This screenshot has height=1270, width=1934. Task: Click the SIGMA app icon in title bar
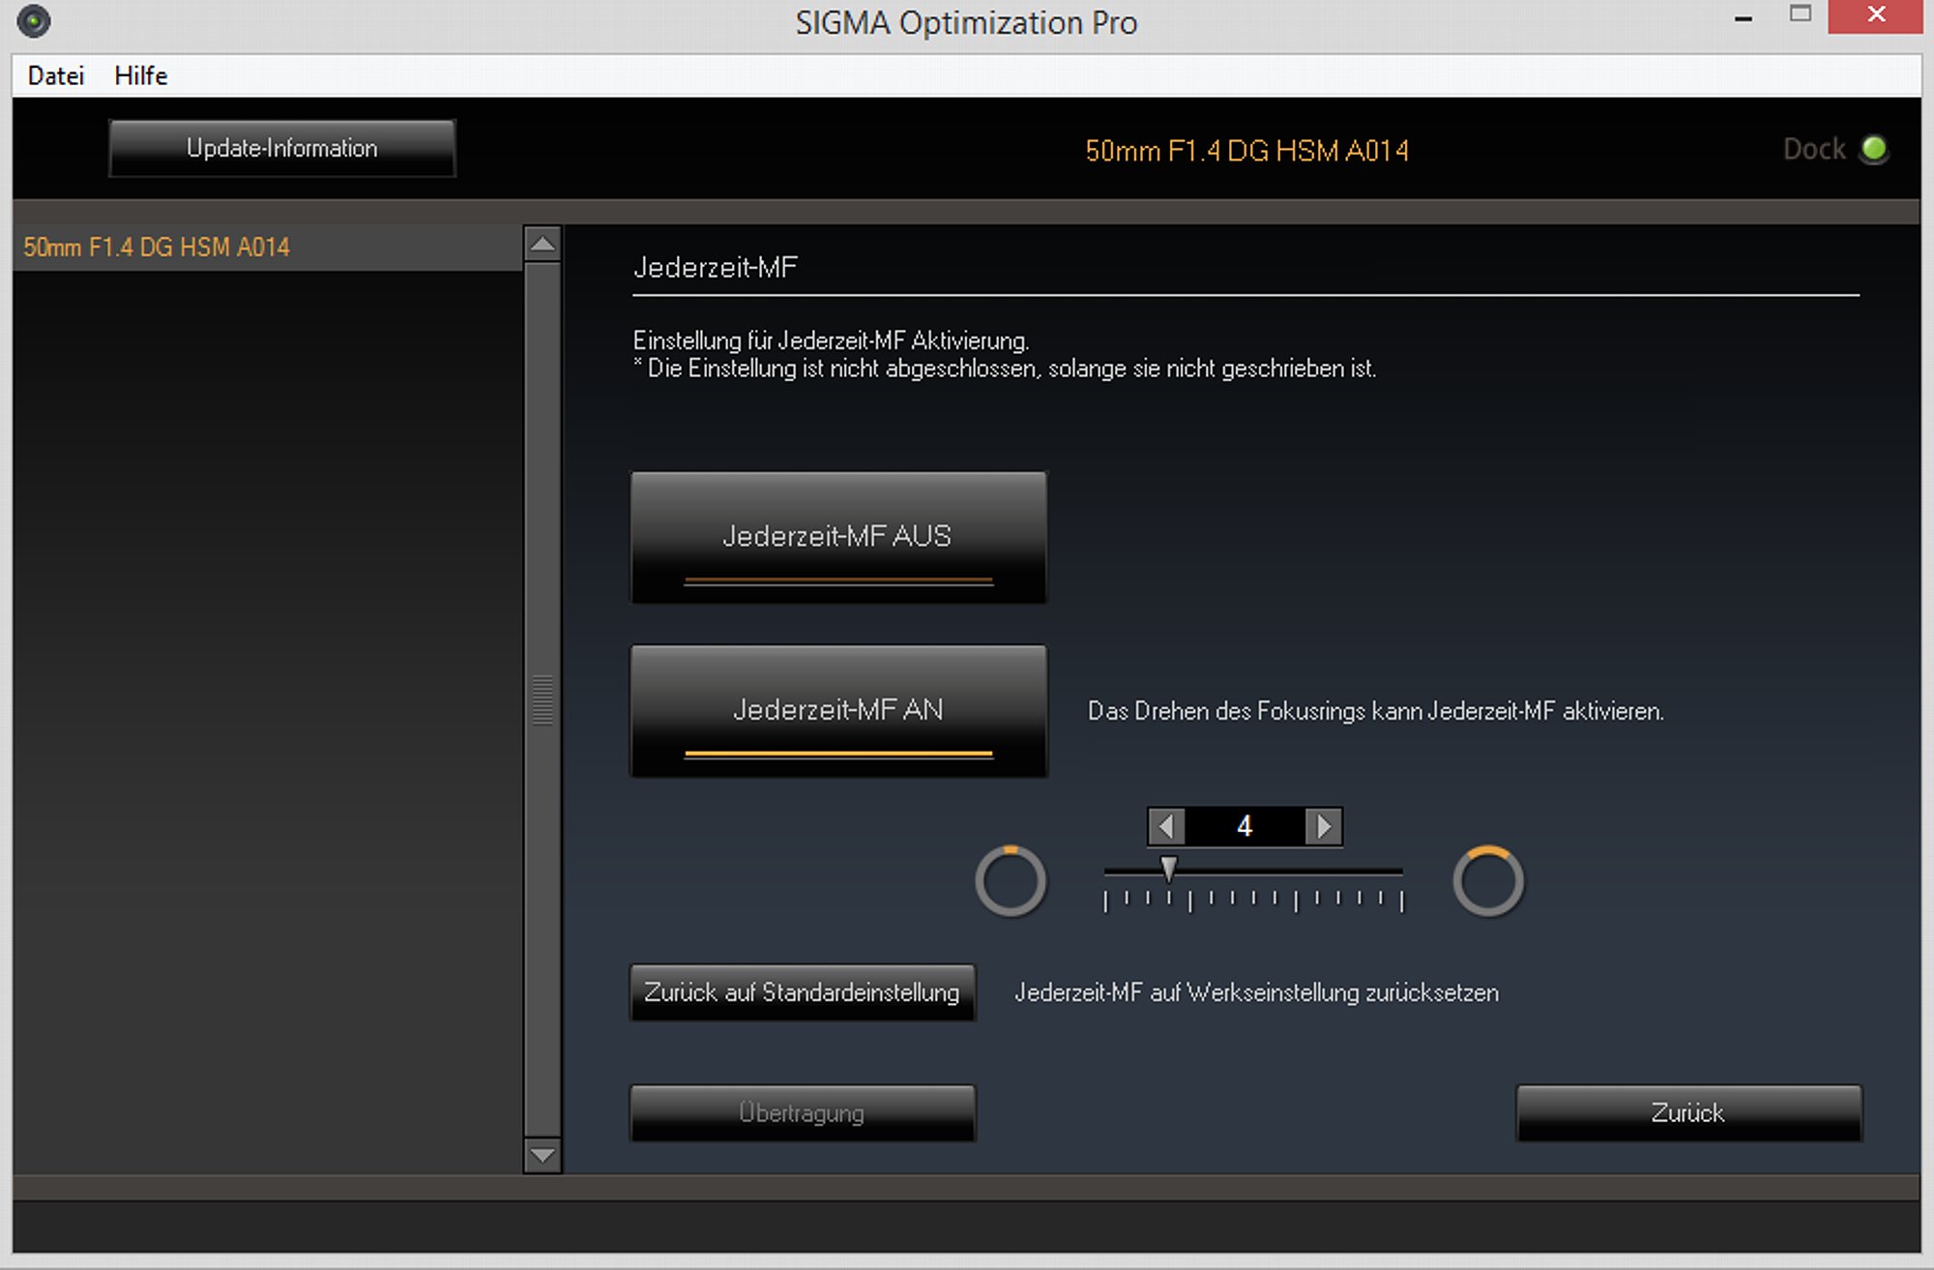click(34, 21)
